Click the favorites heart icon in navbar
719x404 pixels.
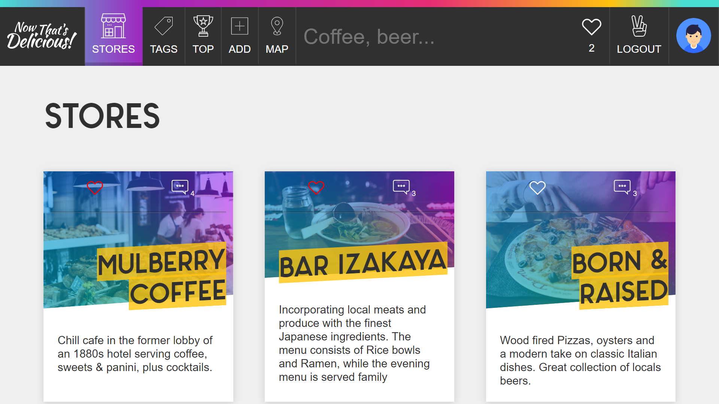(591, 27)
